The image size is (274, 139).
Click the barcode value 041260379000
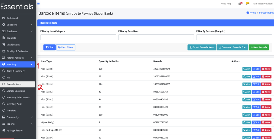pyautogui.click(x=161, y=115)
